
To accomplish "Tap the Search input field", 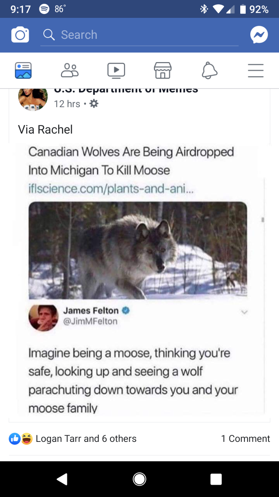I will pyautogui.click(x=139, y=35).
